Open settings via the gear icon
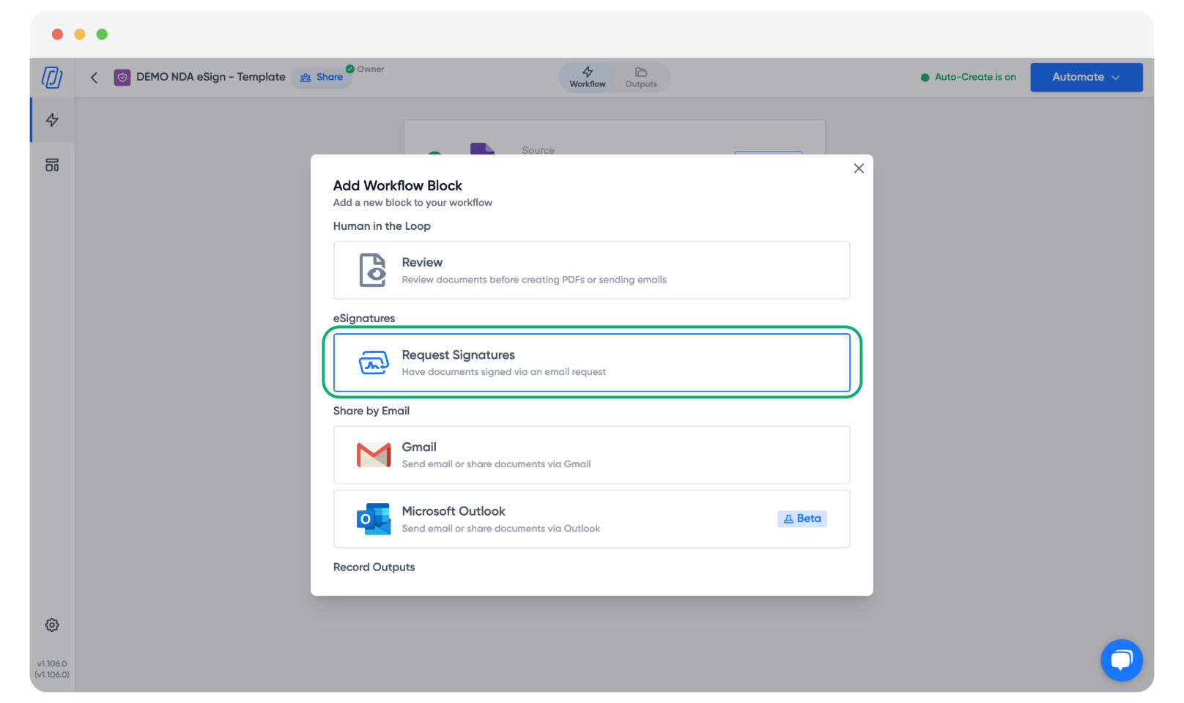This screenshot has width=1184, height=703. click(52, 625)
